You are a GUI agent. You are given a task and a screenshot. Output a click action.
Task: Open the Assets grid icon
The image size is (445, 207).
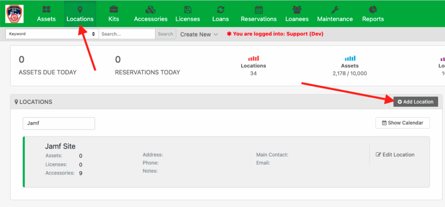pos(46,10)
